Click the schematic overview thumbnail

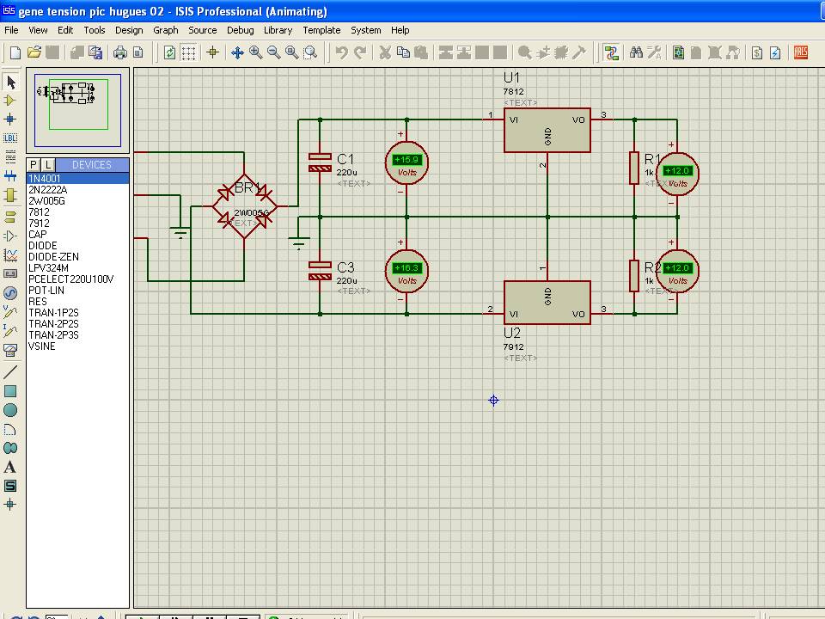(x=77, y=111)
